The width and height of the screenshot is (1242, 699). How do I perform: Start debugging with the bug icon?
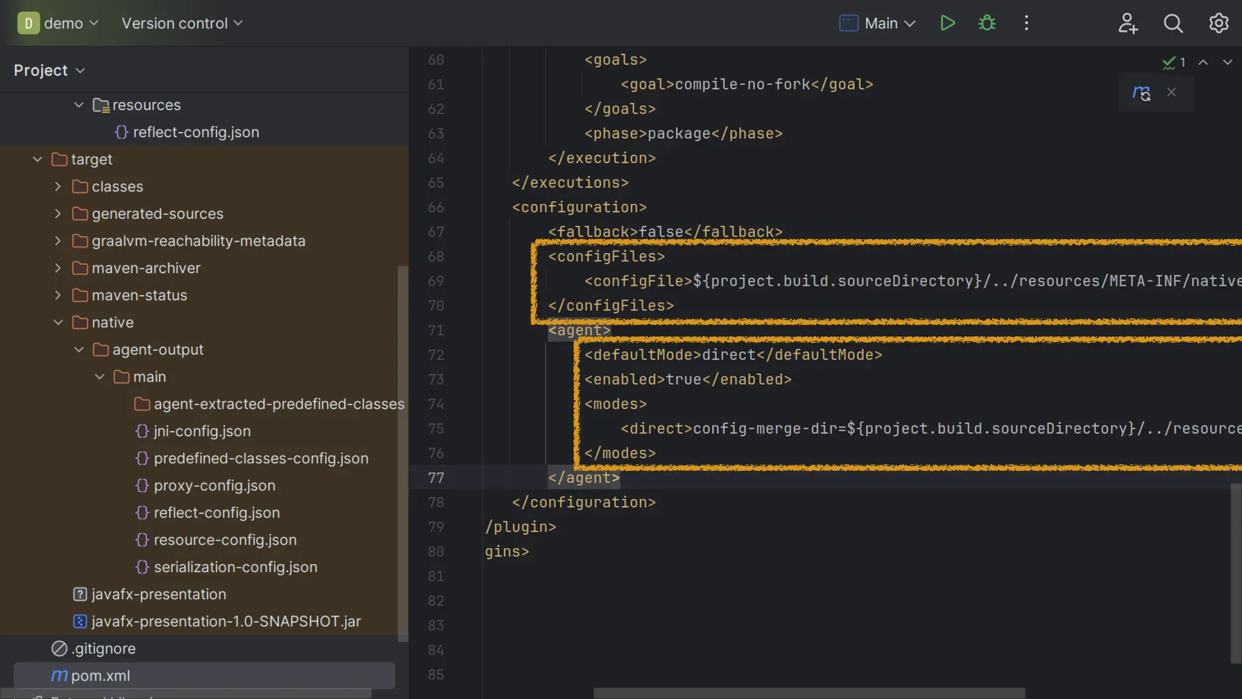click(x=987, y=23)
